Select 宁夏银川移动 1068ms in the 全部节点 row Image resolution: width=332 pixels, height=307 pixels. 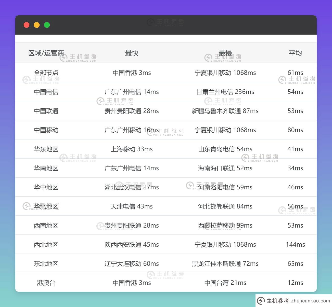click(x=225, y=73)
